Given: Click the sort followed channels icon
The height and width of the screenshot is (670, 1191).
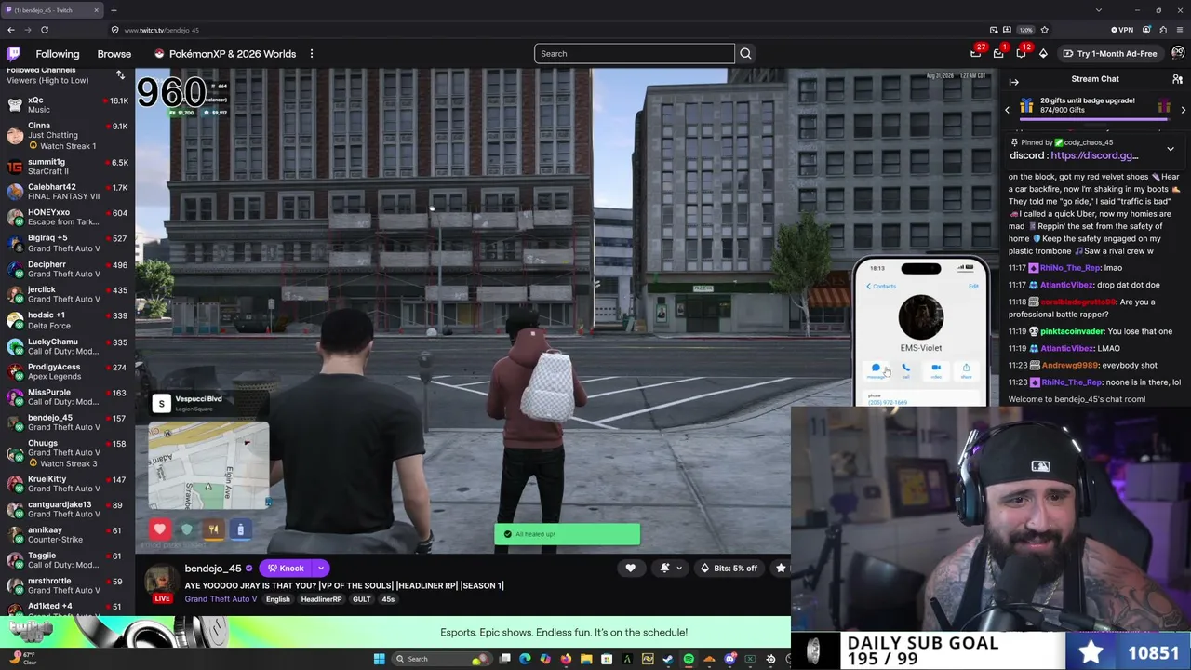Looking at the screenshot, I should click(x=120, y=74).
